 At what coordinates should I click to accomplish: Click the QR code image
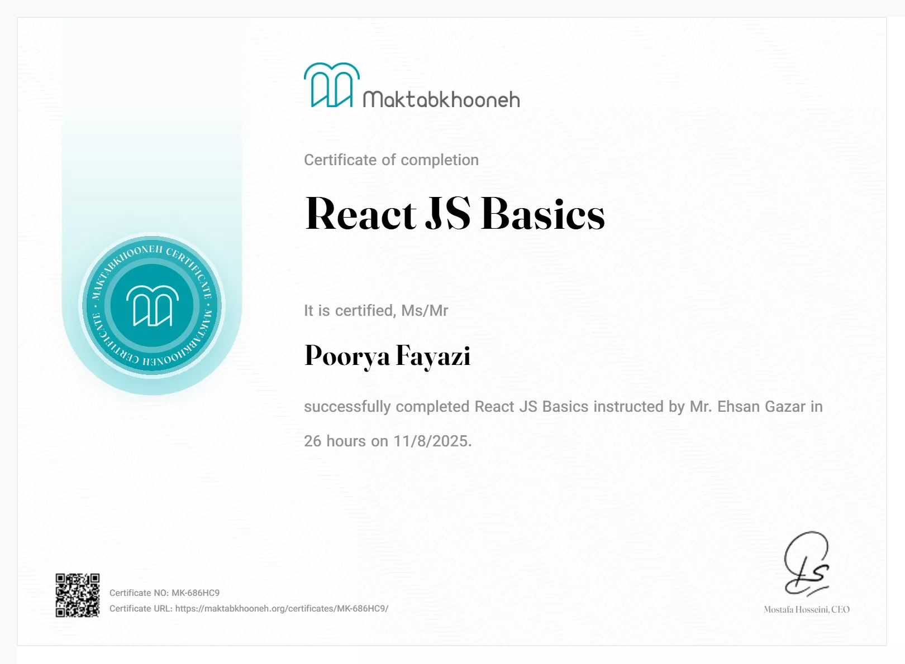pyautogui.click(x=78, y=595)
